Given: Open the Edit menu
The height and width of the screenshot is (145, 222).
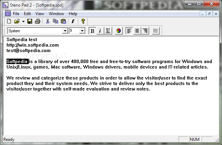Looking at the screenshot, I should (27, 14).
